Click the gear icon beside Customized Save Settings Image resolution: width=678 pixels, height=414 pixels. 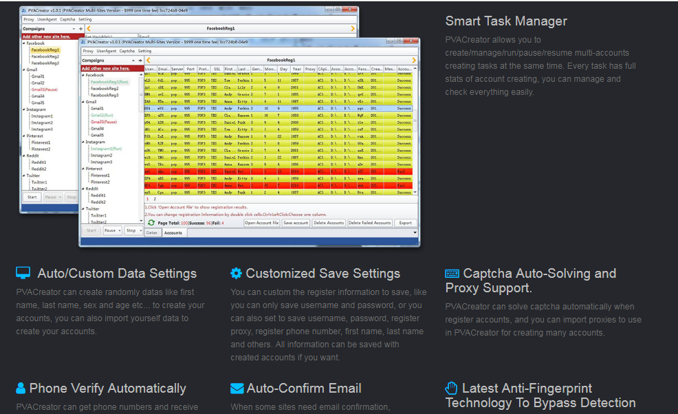click(236, 274)
